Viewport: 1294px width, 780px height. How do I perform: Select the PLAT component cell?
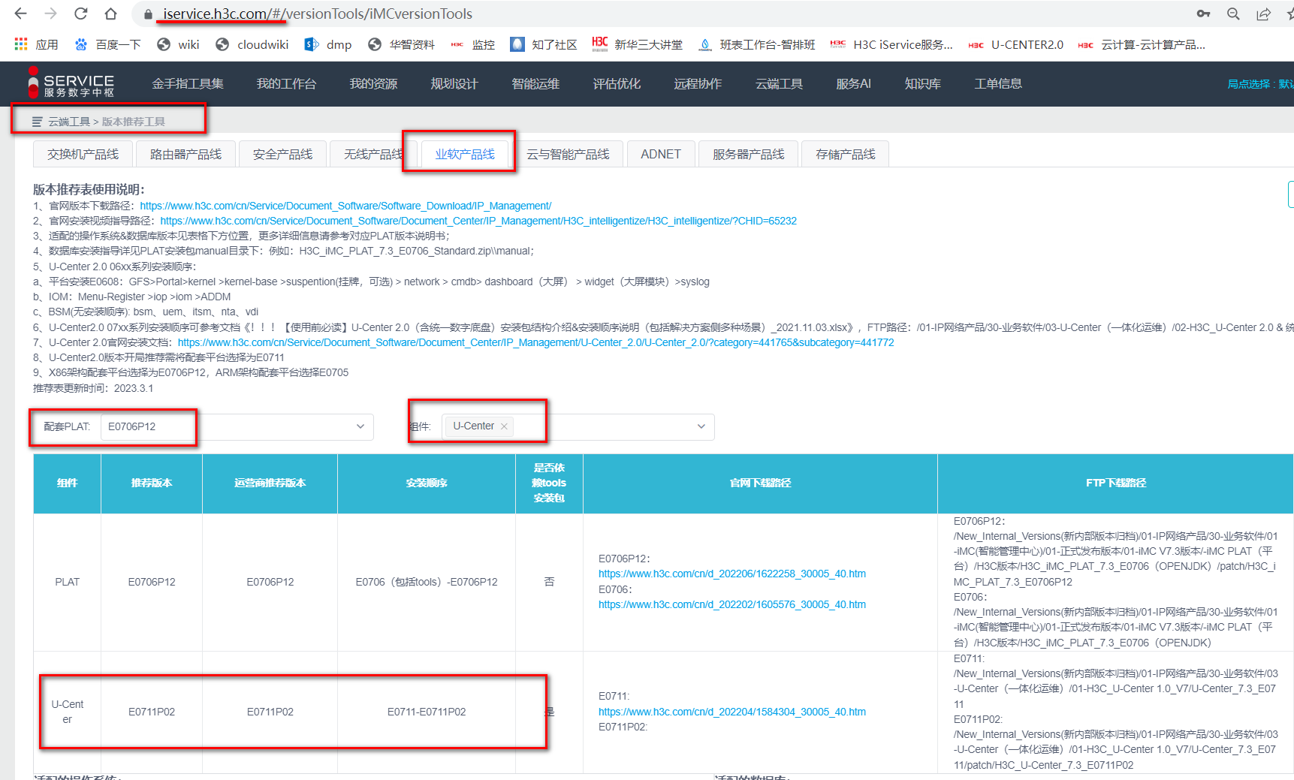[67, 582]
